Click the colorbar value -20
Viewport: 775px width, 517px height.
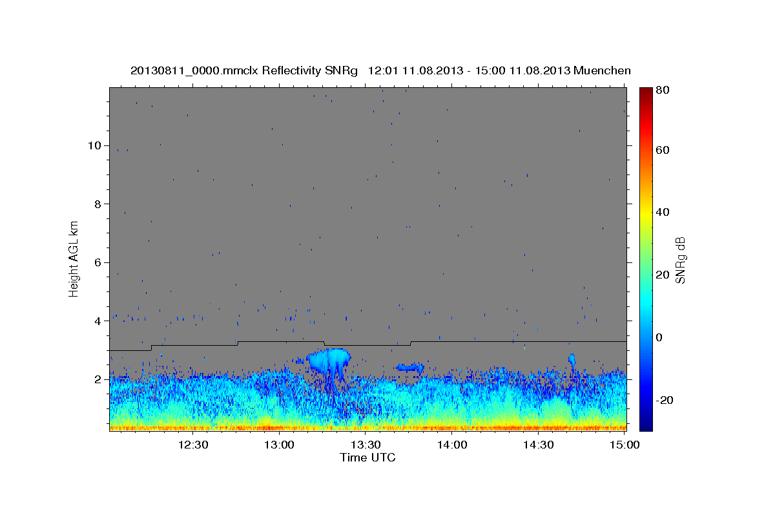665,400
